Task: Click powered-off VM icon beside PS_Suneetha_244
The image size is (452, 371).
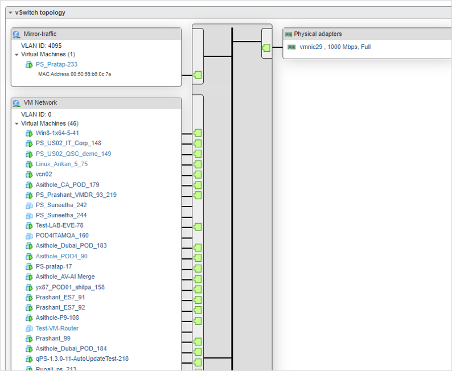Action: pos(29,216)
